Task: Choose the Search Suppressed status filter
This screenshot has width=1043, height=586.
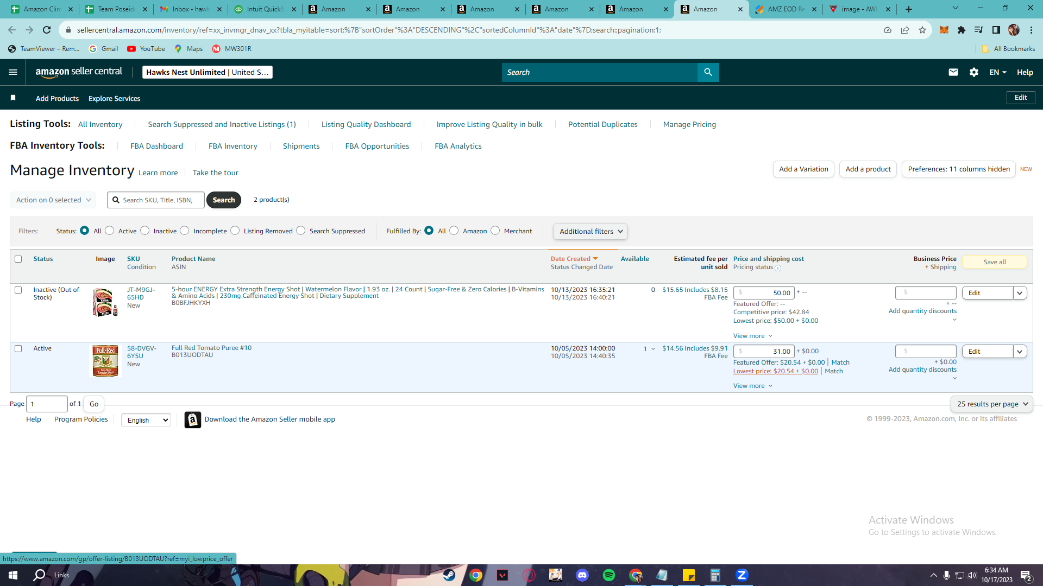Action: tap(301, 231)
